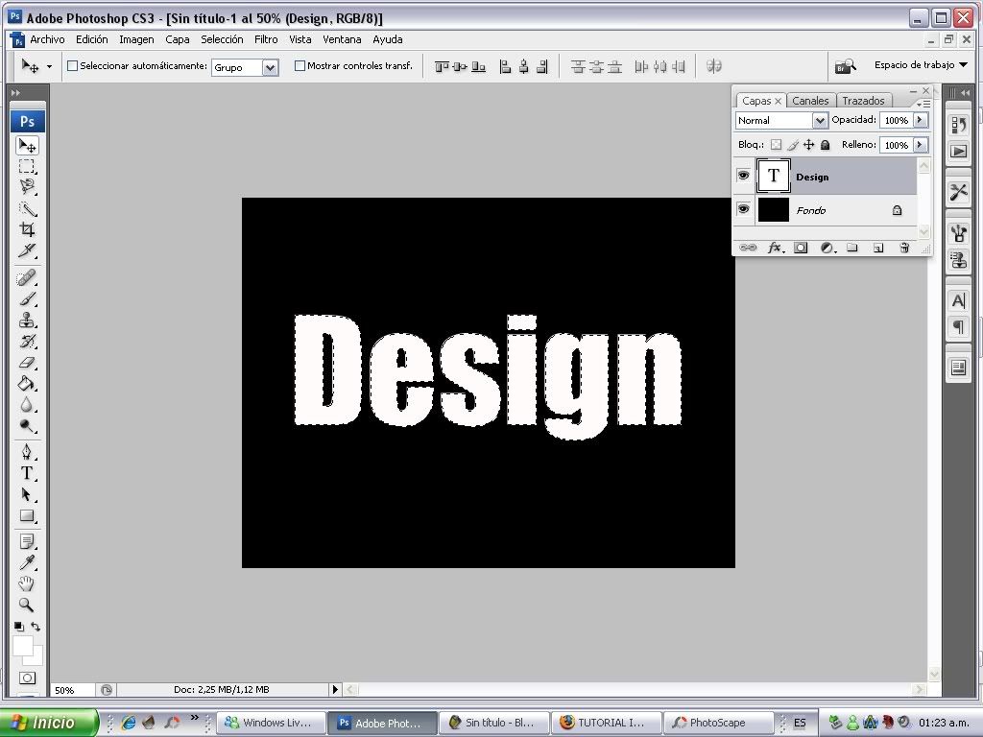Create a new layer group

(852, 249)
